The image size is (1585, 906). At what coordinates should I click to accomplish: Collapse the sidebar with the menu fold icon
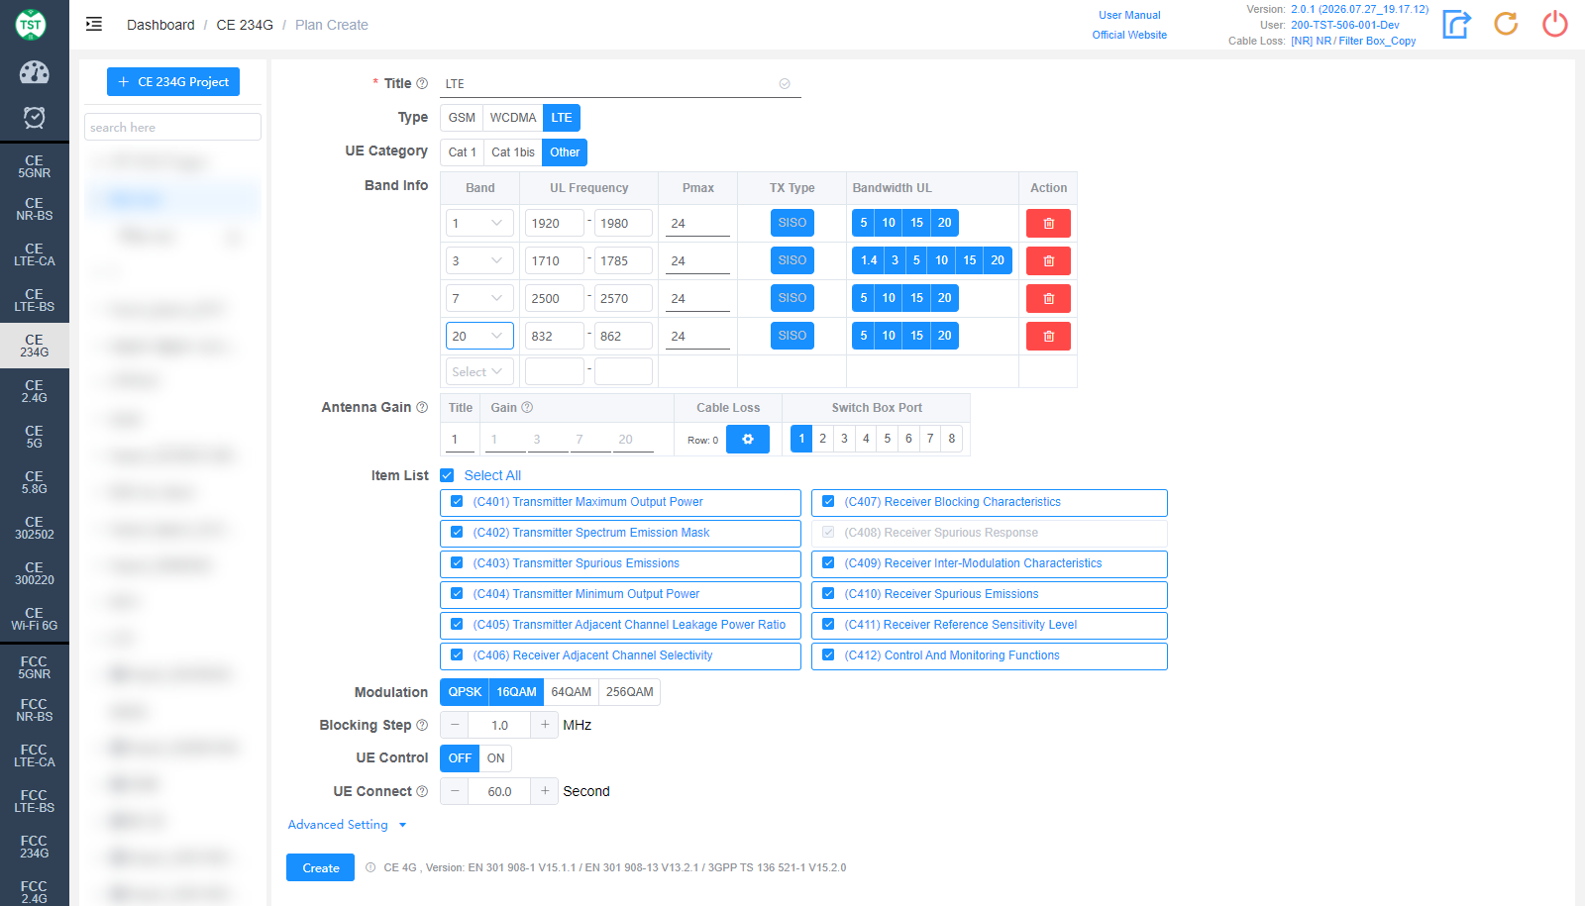click(94, 25)
